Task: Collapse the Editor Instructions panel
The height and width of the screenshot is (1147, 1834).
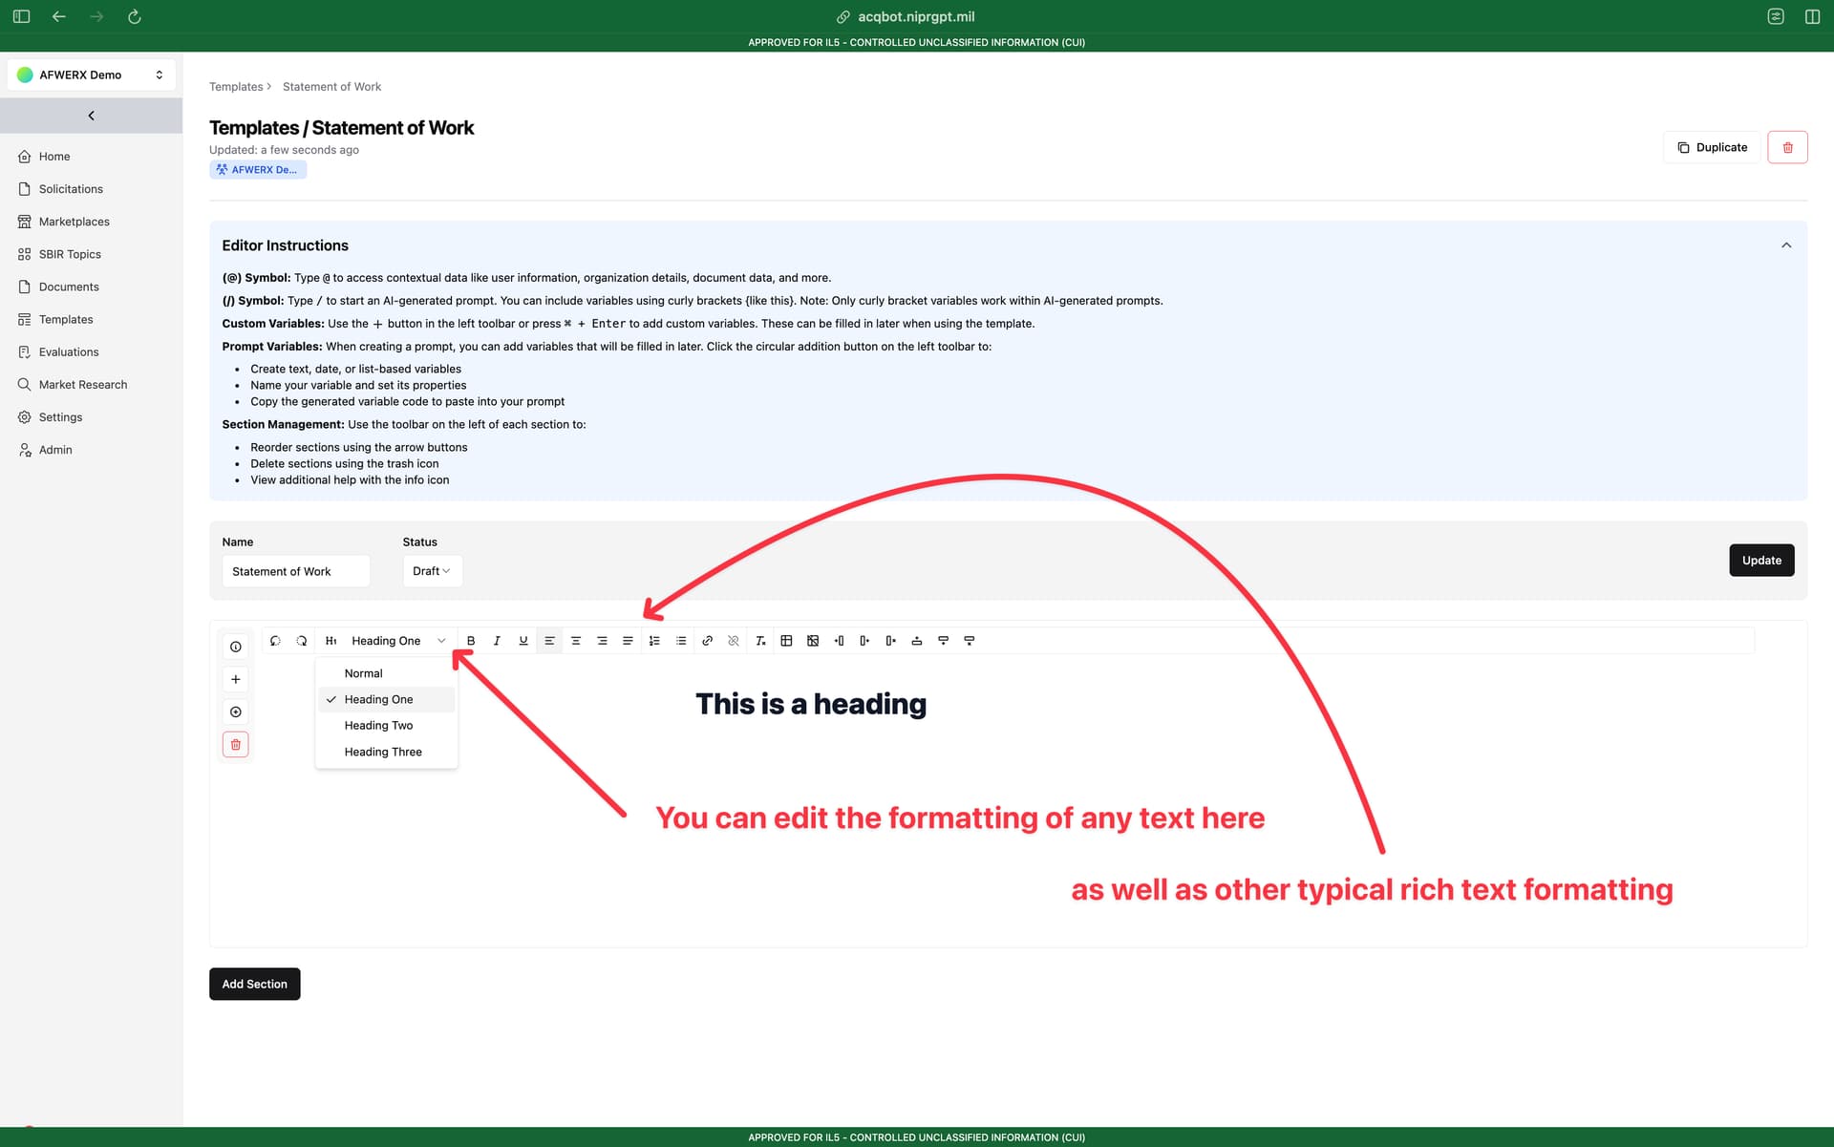Action: (1786, 245)
